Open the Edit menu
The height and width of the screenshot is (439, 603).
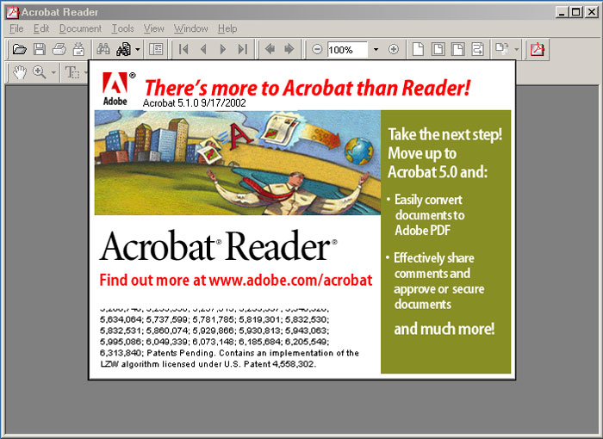[x=41, y=28]
